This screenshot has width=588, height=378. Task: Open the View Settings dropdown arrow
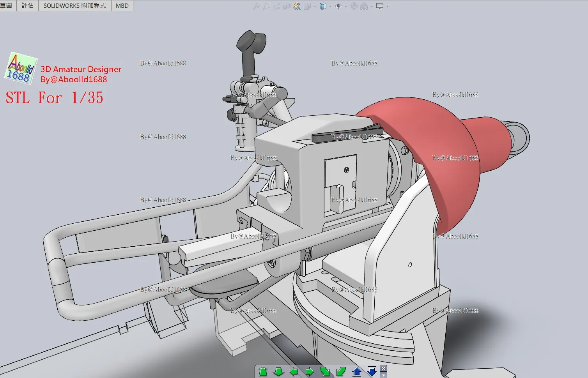point(387,6)
